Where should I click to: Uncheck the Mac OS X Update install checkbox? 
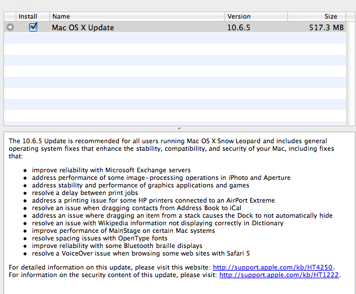[x=33, y=27]
